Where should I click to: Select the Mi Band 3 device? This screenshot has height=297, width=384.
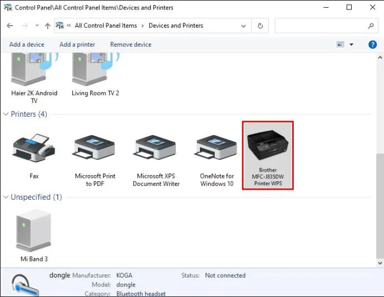[x=34, y=236]
